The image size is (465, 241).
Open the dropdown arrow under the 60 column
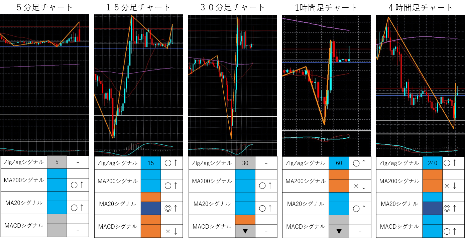339,231
